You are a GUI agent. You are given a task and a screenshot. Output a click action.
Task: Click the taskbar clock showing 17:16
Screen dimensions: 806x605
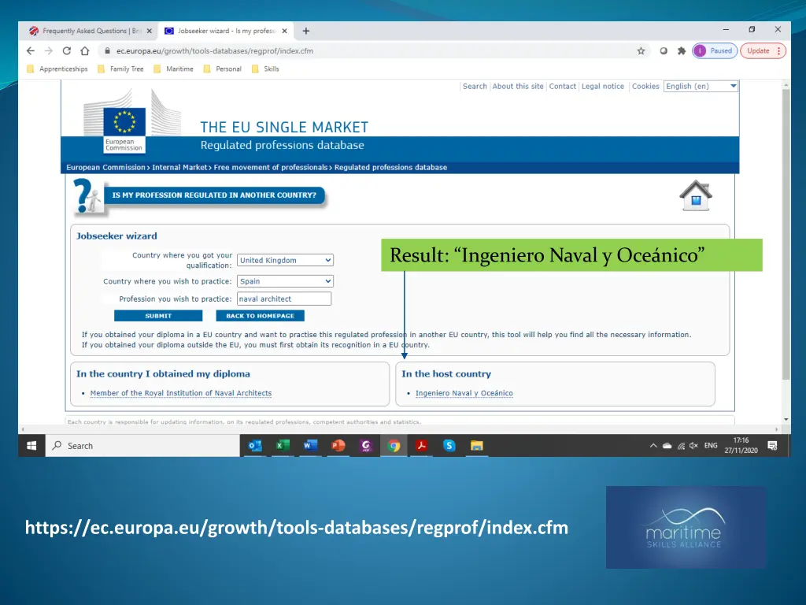click(x=741, y=446)
